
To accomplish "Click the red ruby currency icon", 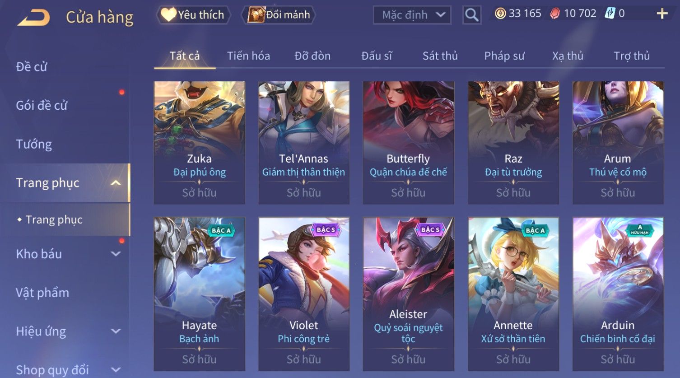I will [x=555, y=14].
